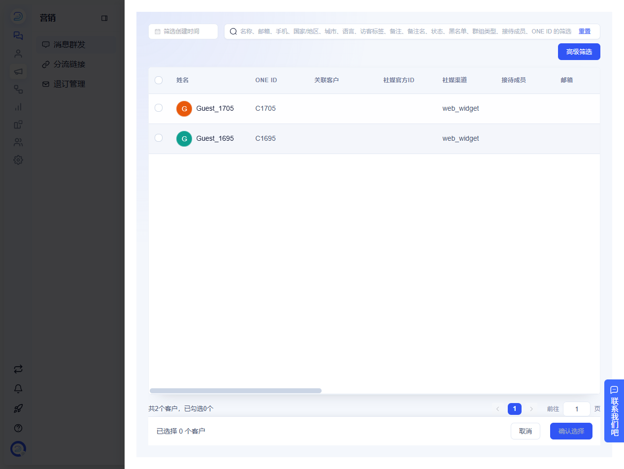
Task: Click the 重置 reset link
Action: click(585, 31)
